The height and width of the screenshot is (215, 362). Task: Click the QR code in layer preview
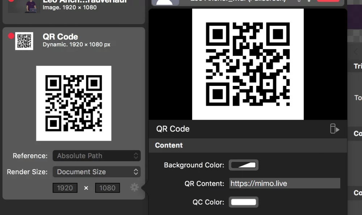(x=248, y=64)
